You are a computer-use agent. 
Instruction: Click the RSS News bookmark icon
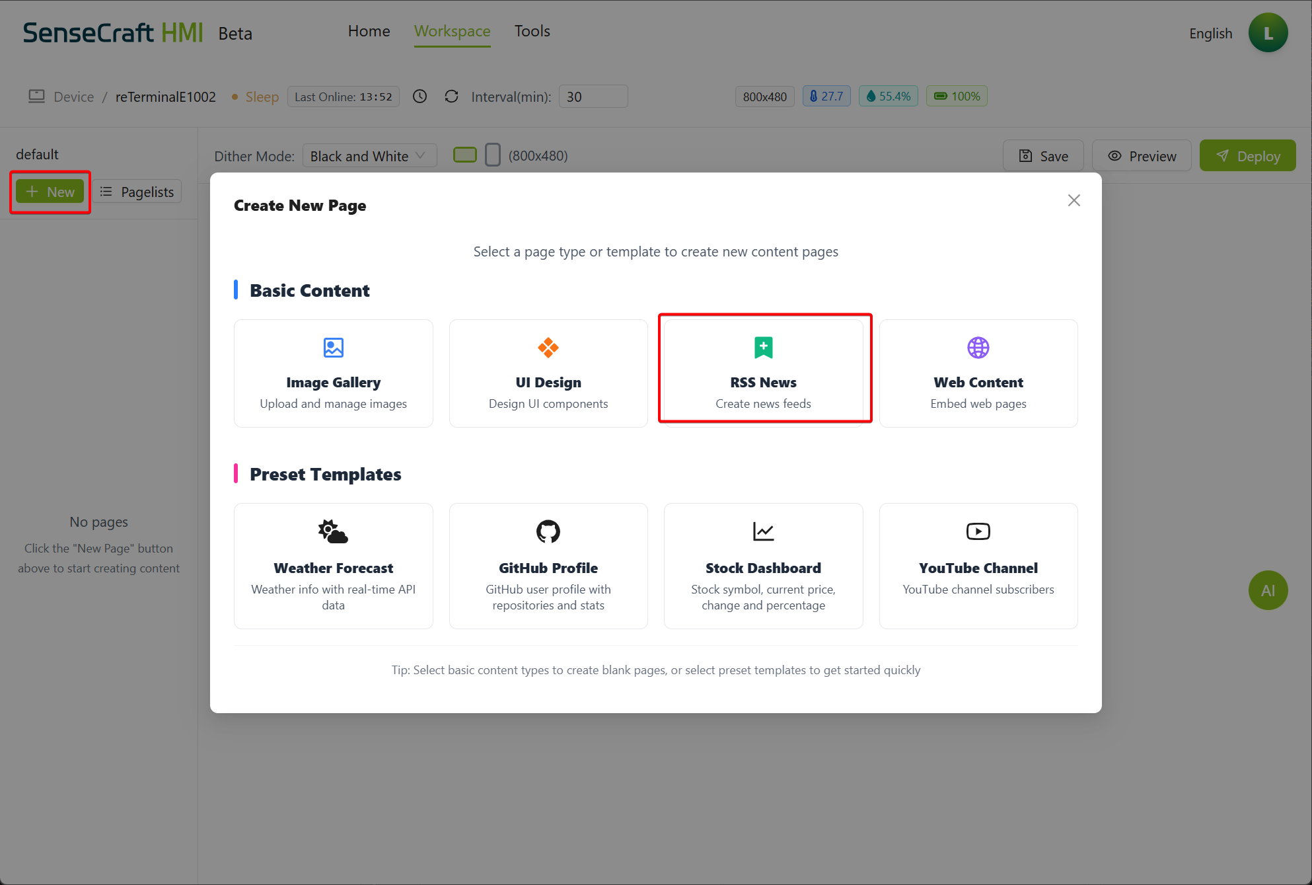pos(763,348)
